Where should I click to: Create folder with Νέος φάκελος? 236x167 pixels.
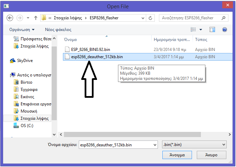(58, 30)
